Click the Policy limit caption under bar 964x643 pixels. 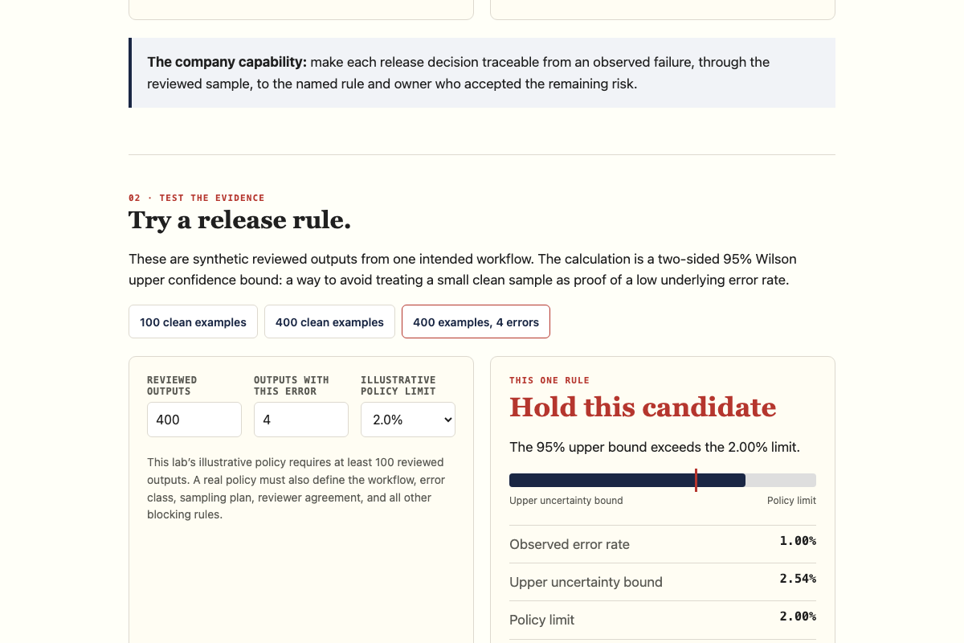pyautogui.click(x=791, y=501)
